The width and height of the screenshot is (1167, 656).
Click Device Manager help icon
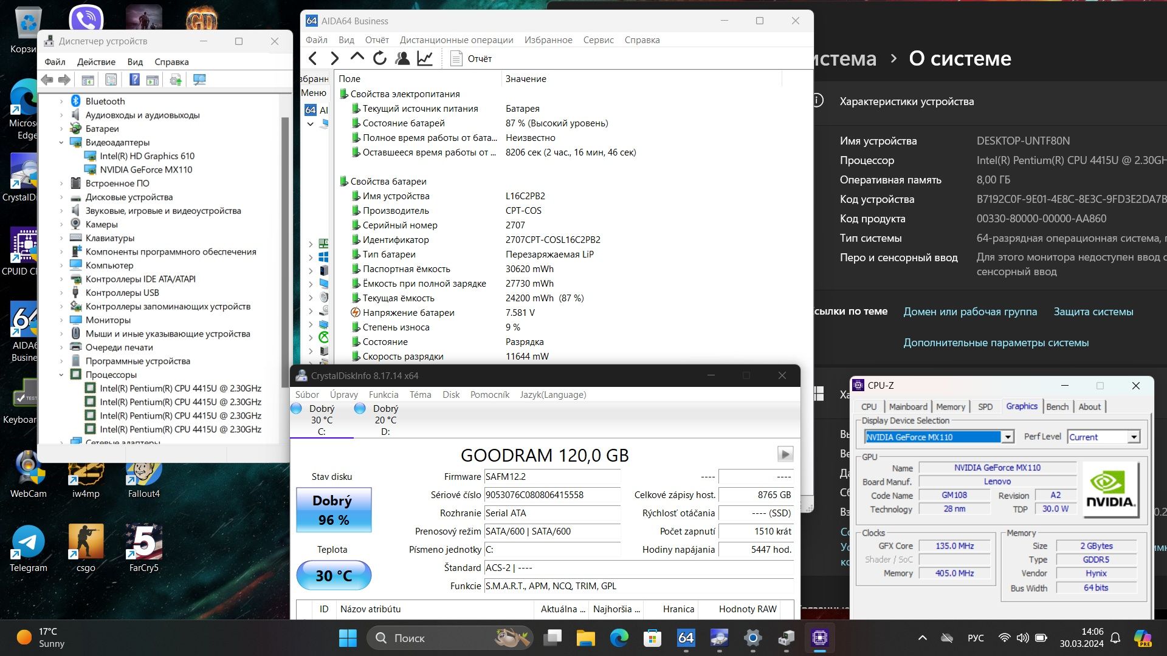tap(134, 80)
